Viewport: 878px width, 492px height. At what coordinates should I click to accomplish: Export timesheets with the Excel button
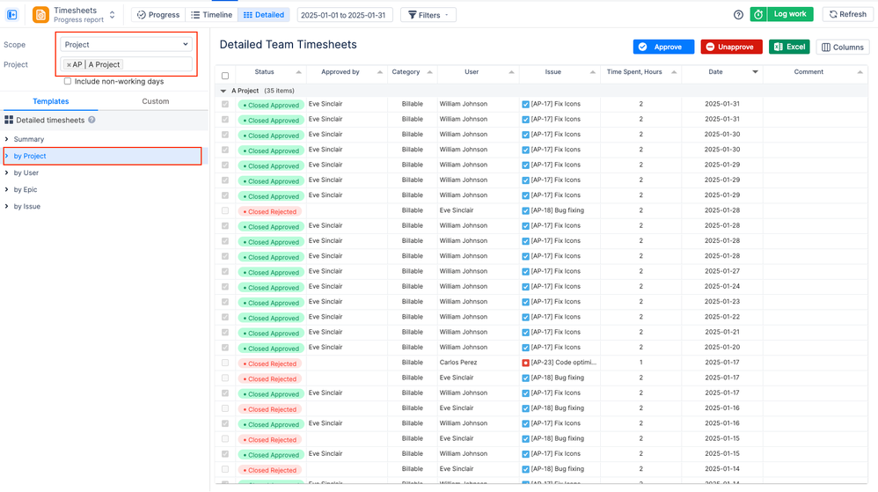(x=789, y=47)
